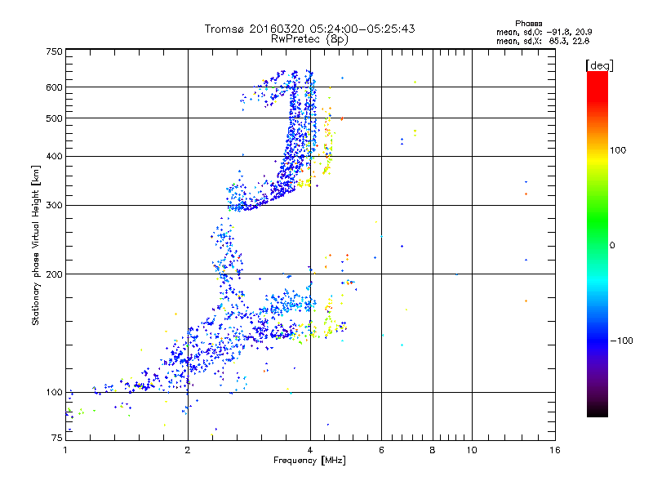Click the '[deg]' colorbar unit label
Image resolution: width=653 pixels, height=490 pixels.
pyautogui.click(x=599, y=65)
